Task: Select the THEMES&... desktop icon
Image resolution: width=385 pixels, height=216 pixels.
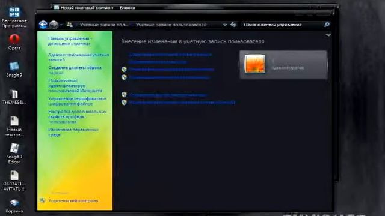Action: coord(14,97)
